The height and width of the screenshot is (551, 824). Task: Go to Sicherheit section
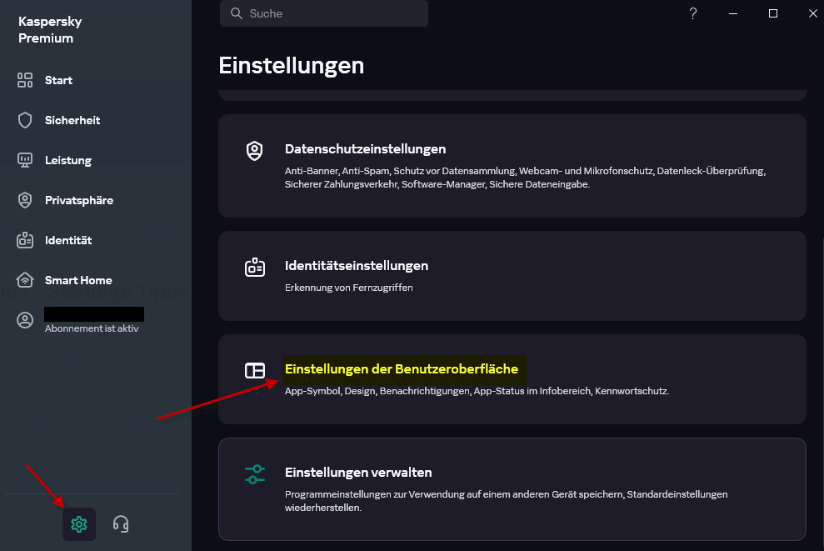(x=72, y=120)
